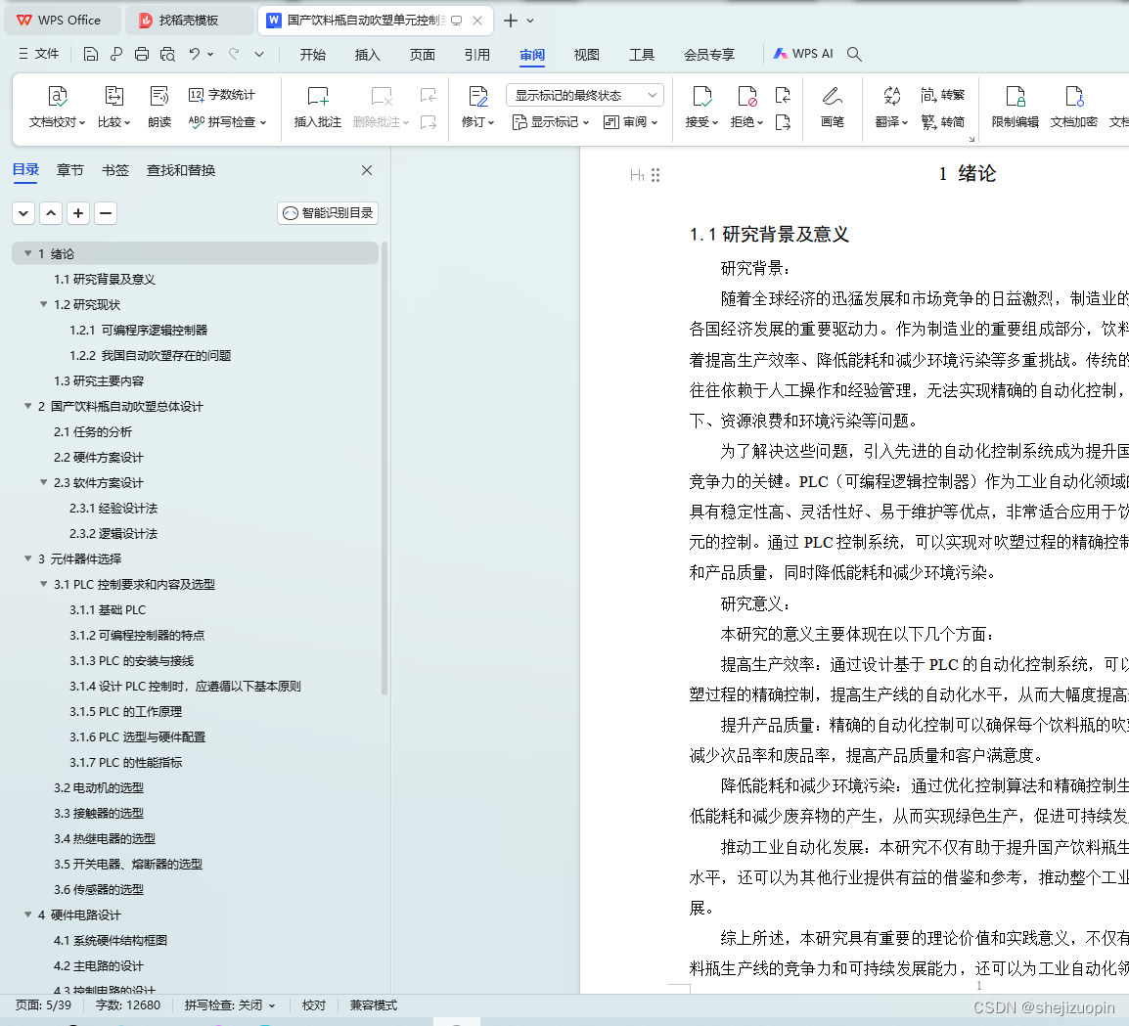Click 页面: 5/39 in status bar

coord(43,1005)
